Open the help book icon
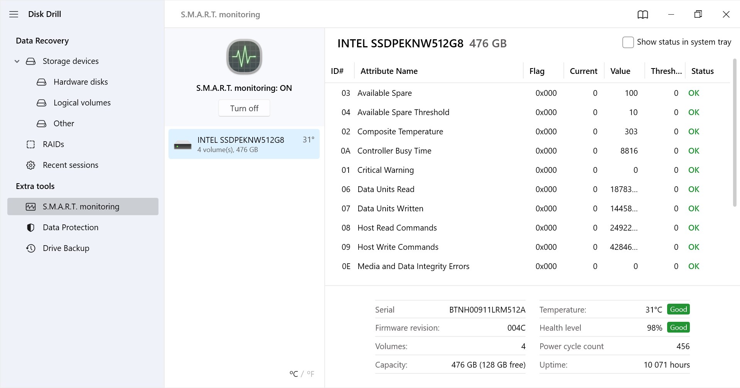Viewport: 740px width, 388px height. click(x=643, y=14)
